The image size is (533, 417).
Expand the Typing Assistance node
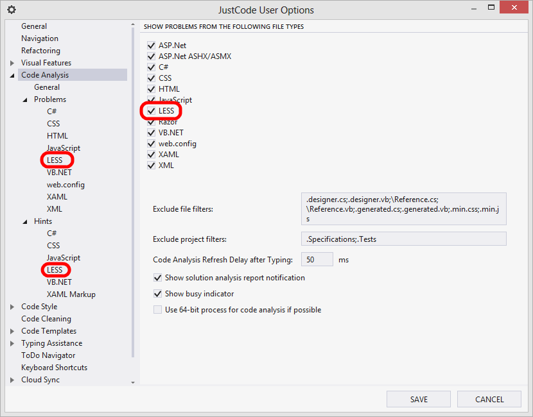coord(12,343)
